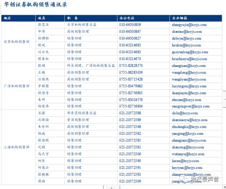Screen dimensions: 226x189
Task: Click the title 所长助理、广深机构销售总监
Action: point(91,65)
